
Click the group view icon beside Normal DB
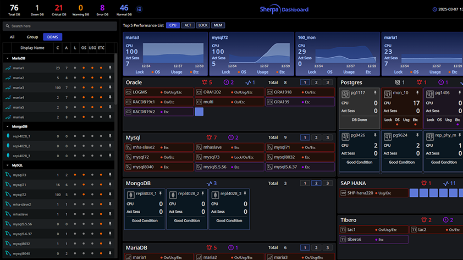point(139,9)
